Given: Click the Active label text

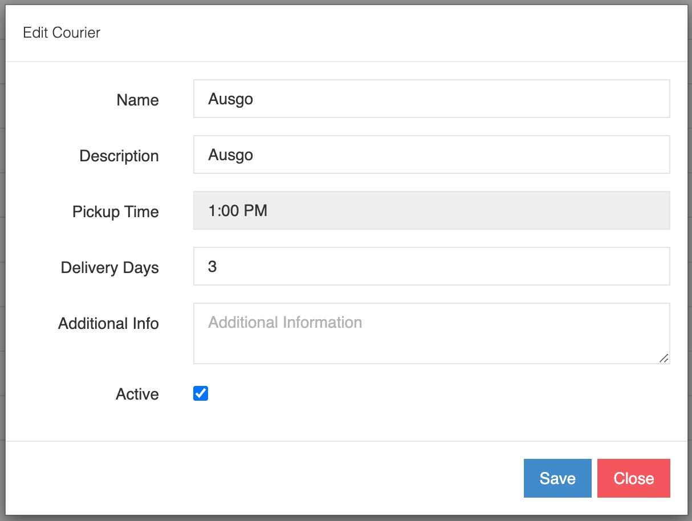Looking at the screenshot, I should [137, 394].
